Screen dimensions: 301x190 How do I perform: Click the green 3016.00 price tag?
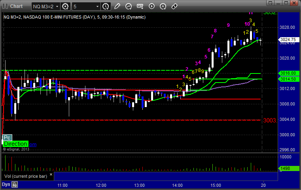(288, 73)
